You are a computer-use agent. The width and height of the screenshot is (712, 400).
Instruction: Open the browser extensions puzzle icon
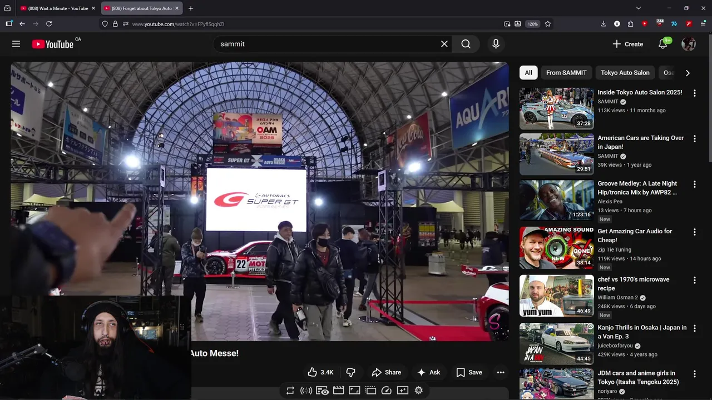pos(630,24)
